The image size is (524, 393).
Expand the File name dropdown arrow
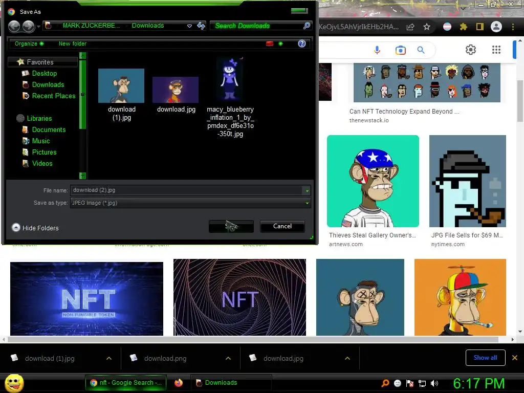pyautogui.click(x=307, y=190)
